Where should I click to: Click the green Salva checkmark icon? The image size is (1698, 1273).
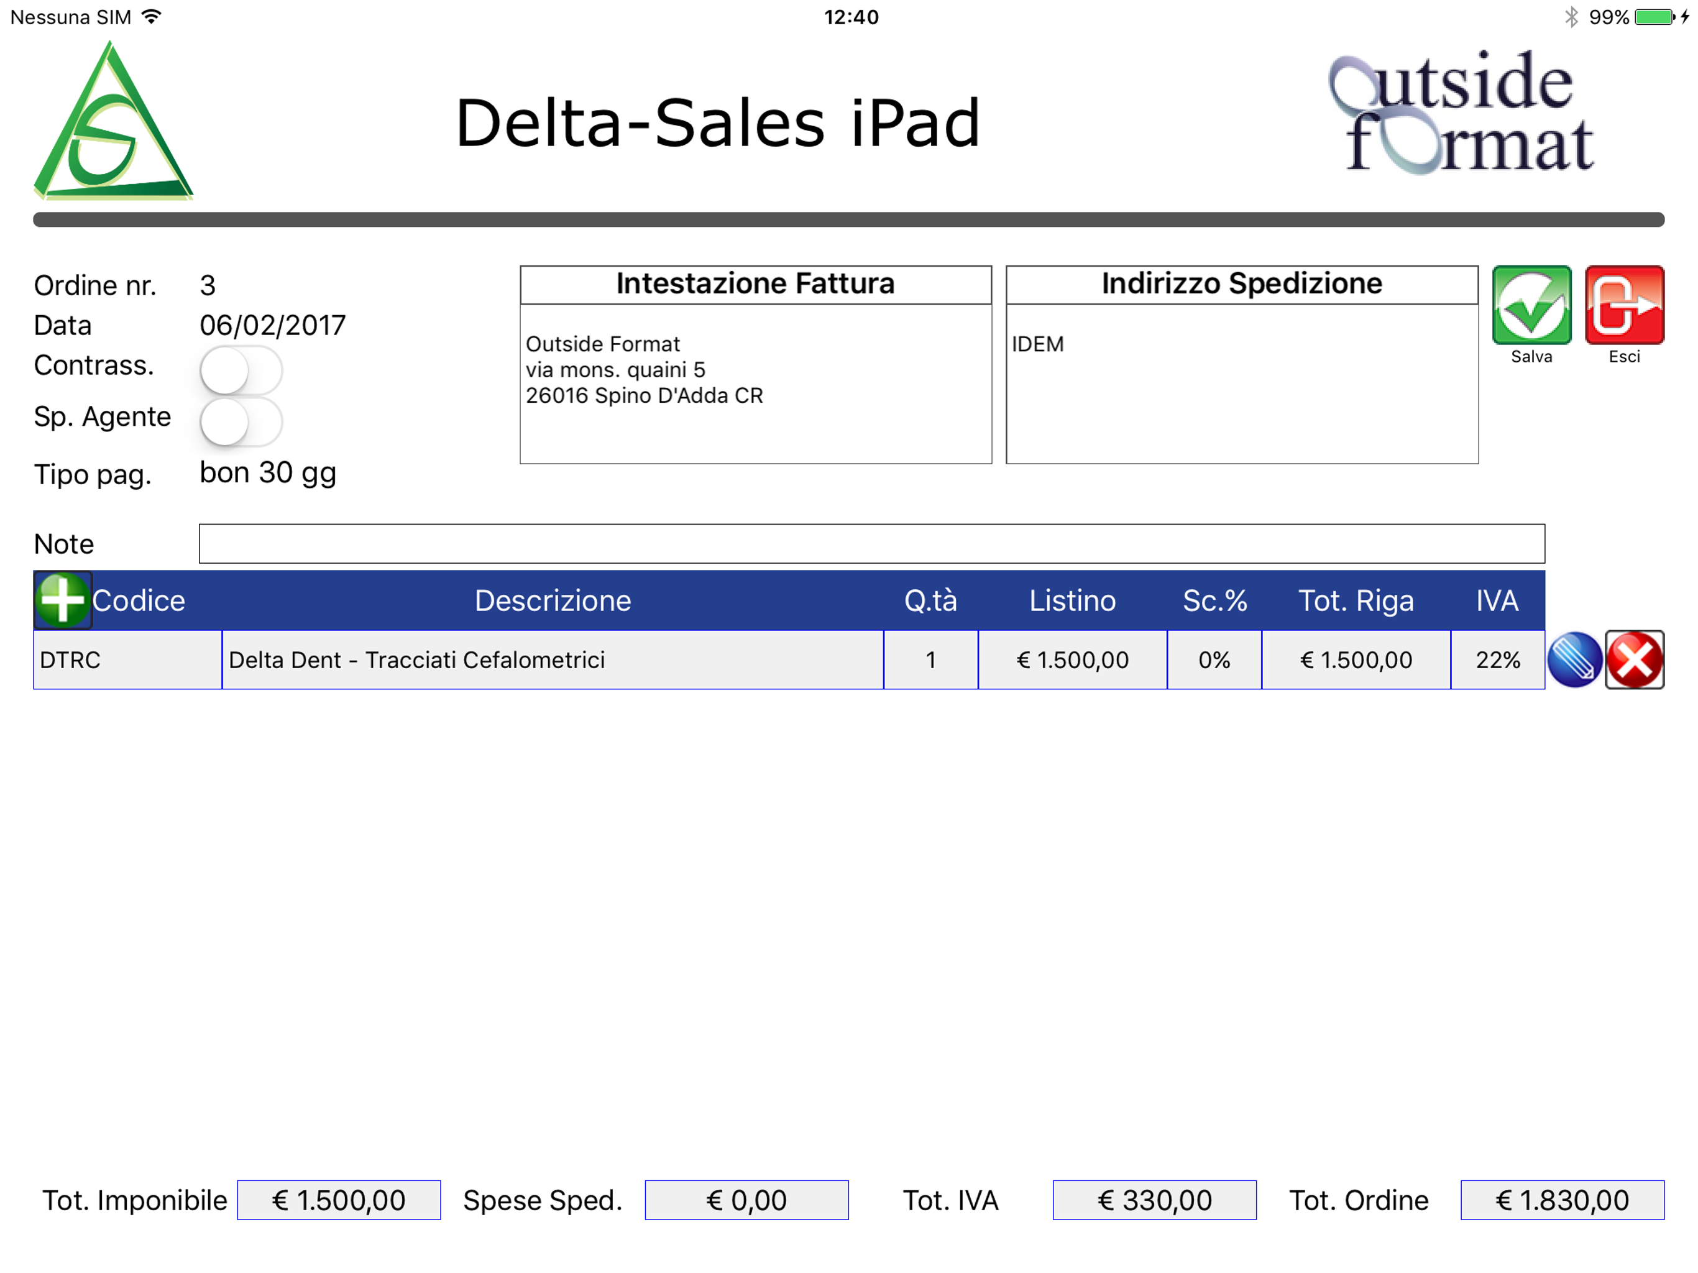tap(1531, 306)
